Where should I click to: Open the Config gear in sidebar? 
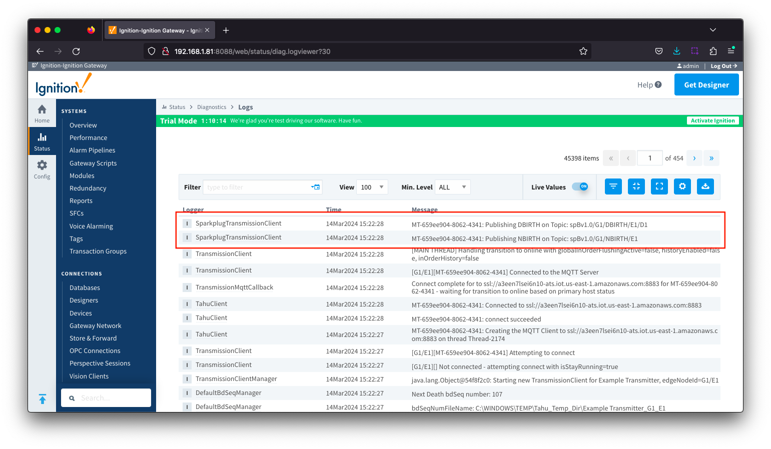click(42, 169)
